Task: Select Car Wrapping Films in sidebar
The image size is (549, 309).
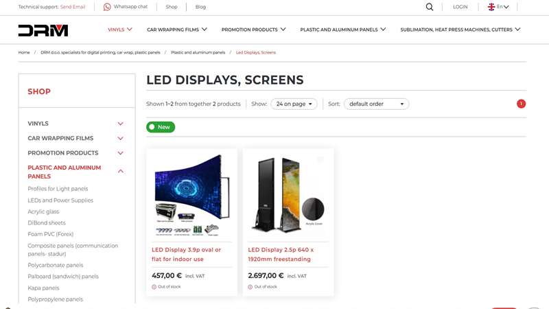Action: point(60,139)
